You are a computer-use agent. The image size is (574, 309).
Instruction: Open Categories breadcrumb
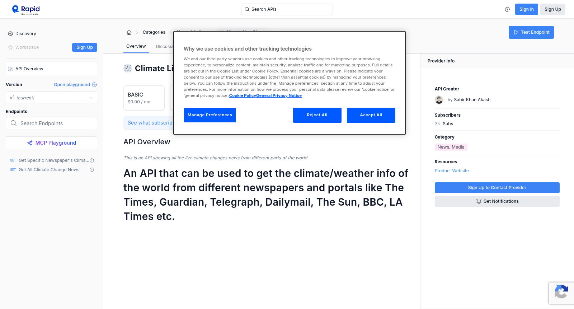154,32
